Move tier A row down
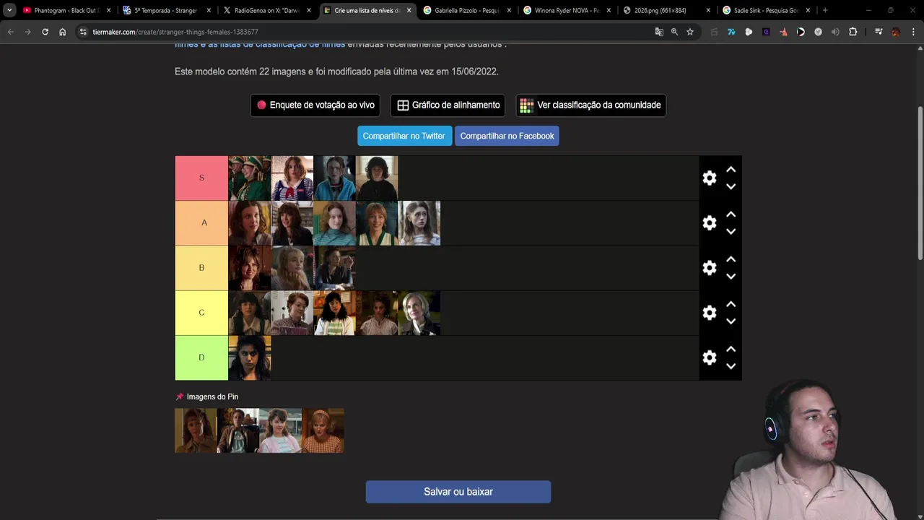Screen dimensions: 924x520 [731, 231]
